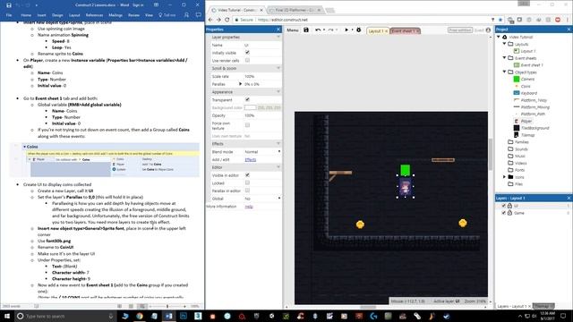
Task: Open Chrome from the Windows taskbar
Action: [140, 316]
